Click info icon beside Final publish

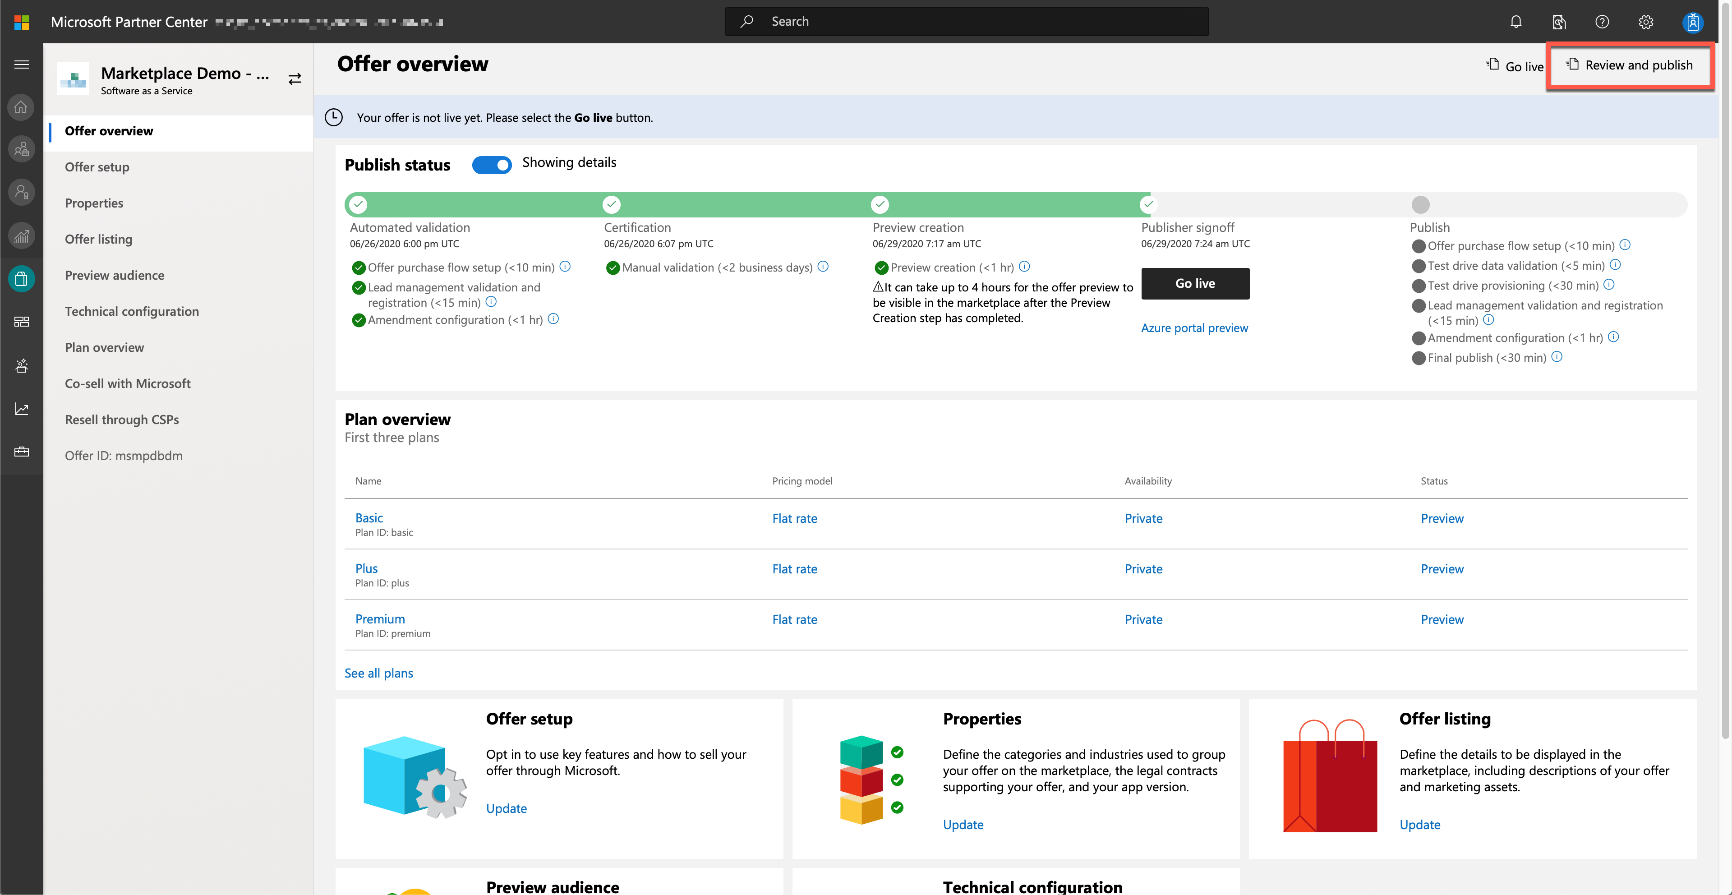pos(1557,357)
